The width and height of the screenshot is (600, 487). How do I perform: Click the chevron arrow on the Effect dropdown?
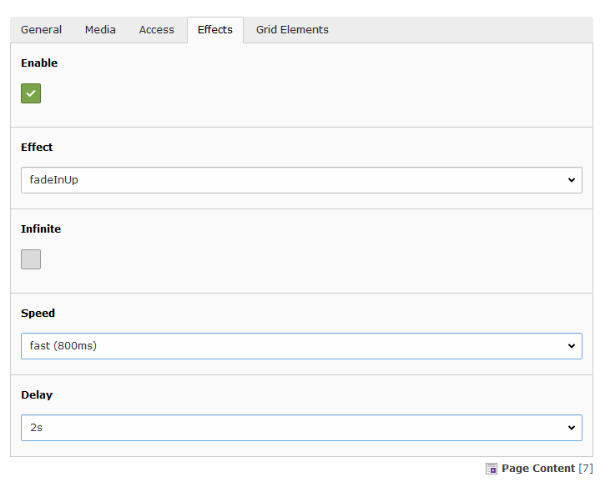[x=571, y=180]
